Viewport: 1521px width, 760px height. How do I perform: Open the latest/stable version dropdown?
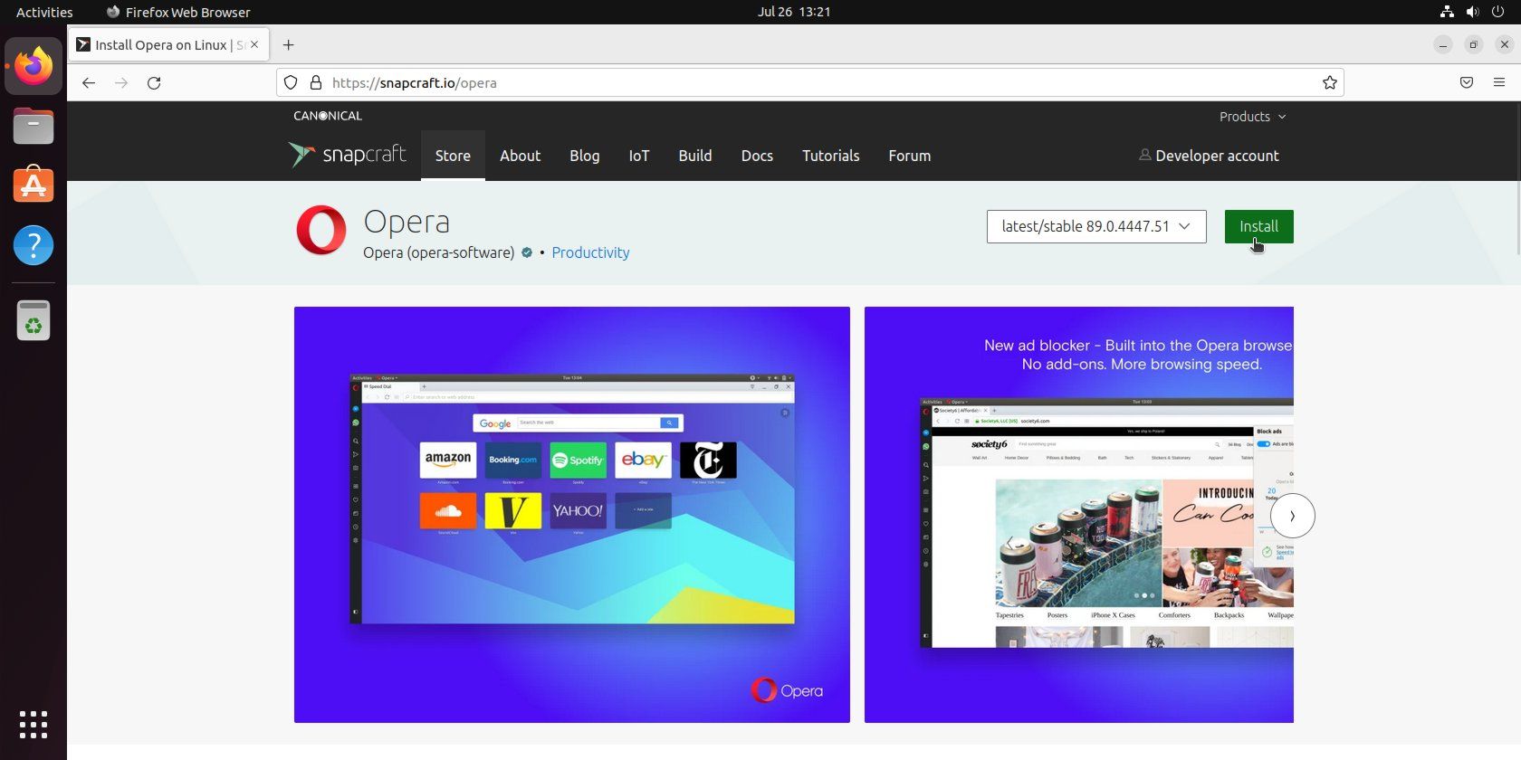[x=1096, y=226]
